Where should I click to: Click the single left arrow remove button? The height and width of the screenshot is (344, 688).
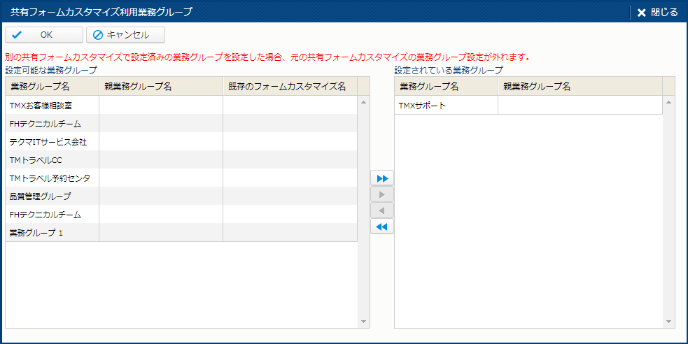[x=381, y=210]
